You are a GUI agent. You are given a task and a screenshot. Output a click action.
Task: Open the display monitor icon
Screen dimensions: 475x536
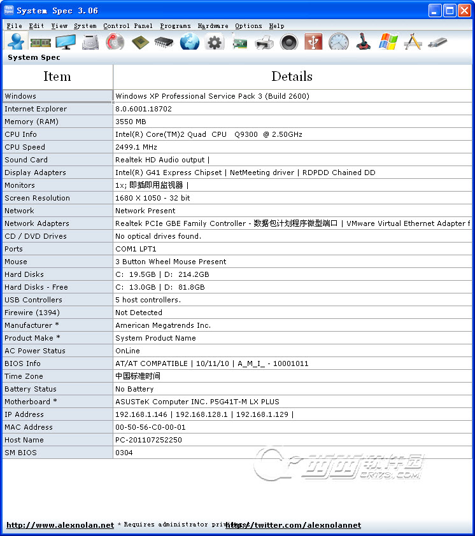click(66, 42)
